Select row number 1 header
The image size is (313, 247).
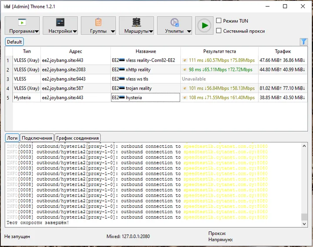click(8, 60)
